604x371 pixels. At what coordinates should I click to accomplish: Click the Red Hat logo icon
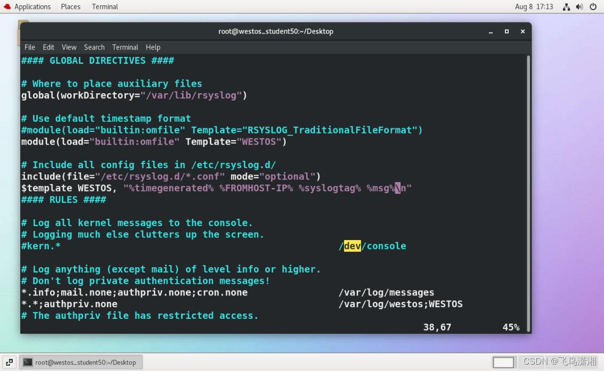7,6
